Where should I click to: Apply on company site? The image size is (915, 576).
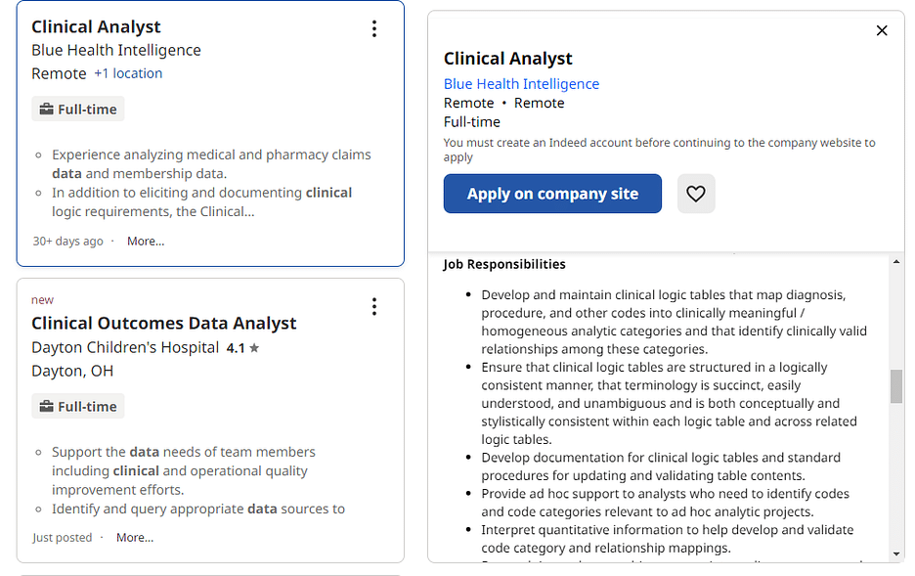[552, 194]
